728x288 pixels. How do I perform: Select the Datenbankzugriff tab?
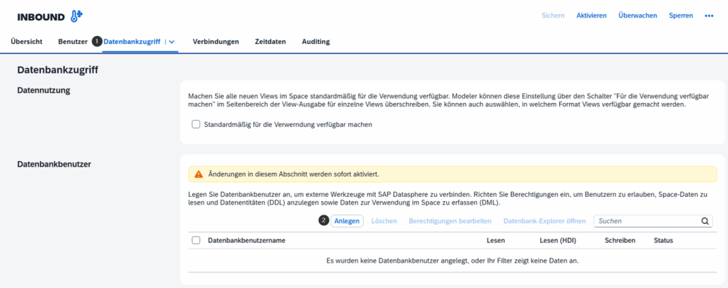point(132,42)
